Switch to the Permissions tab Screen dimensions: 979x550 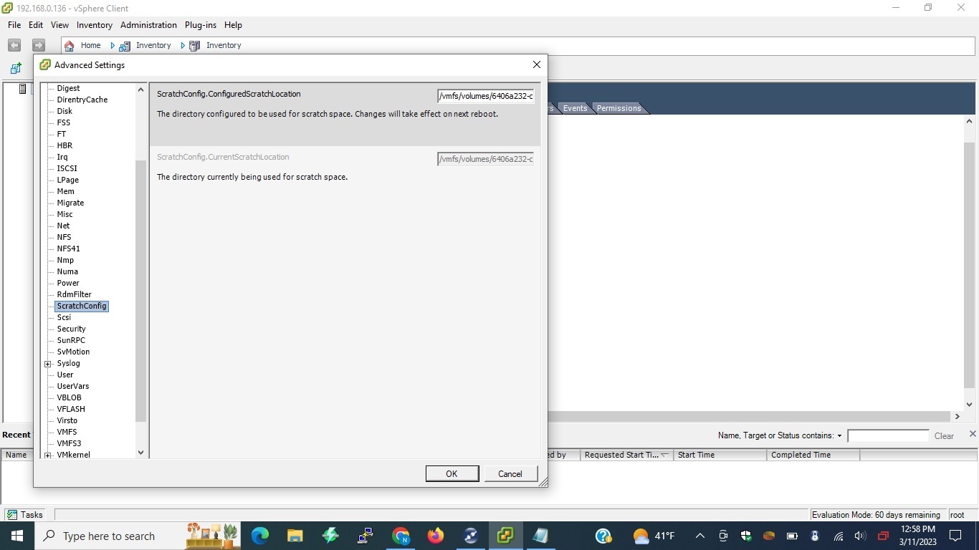pyautogui.click(x=617, y=108)
